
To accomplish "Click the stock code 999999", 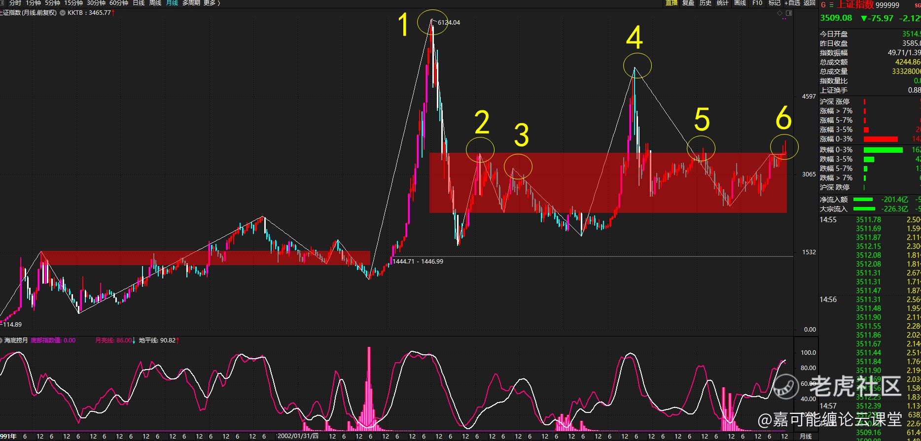I will [887, 5].
